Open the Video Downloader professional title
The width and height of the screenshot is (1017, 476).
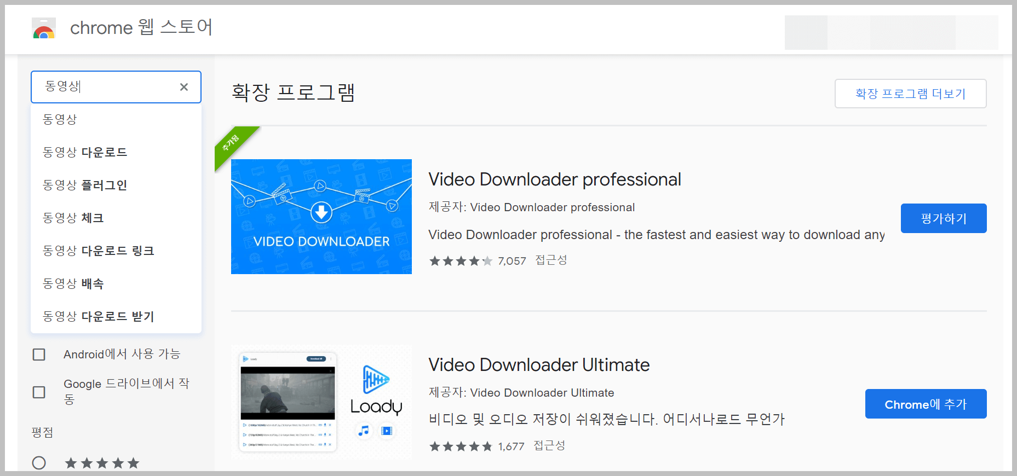click(x=555, y=179)
